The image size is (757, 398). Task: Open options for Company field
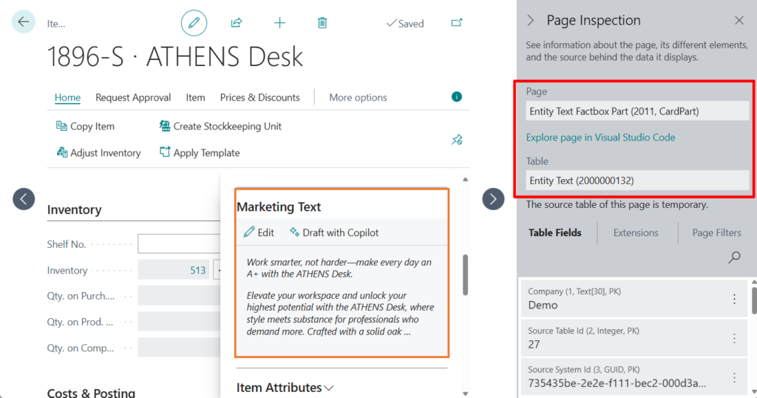click(x=734, y=299)
